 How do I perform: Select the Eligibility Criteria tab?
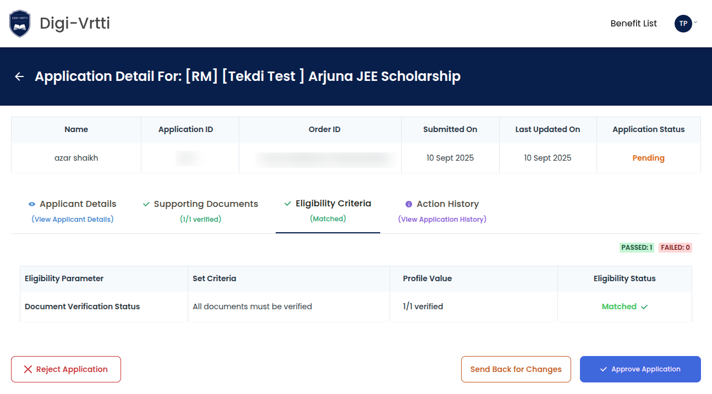click(333, 204)
